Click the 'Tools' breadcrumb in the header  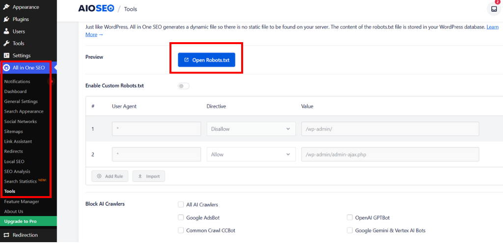pos(131,9)
